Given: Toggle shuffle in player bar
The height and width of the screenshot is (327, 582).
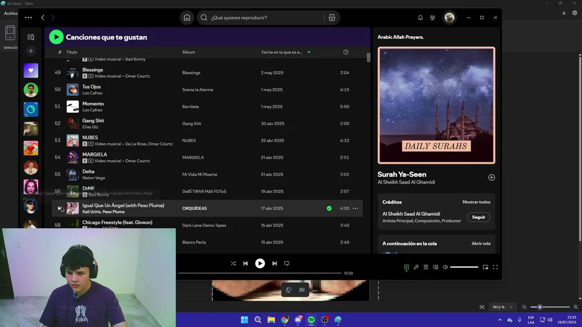Looking at the screenshot, I should point(233,263).
